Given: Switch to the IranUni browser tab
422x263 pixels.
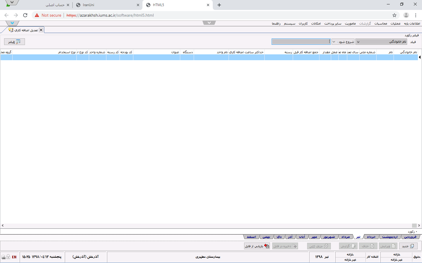Looking at the screenshot, I should tap(107, 5).
